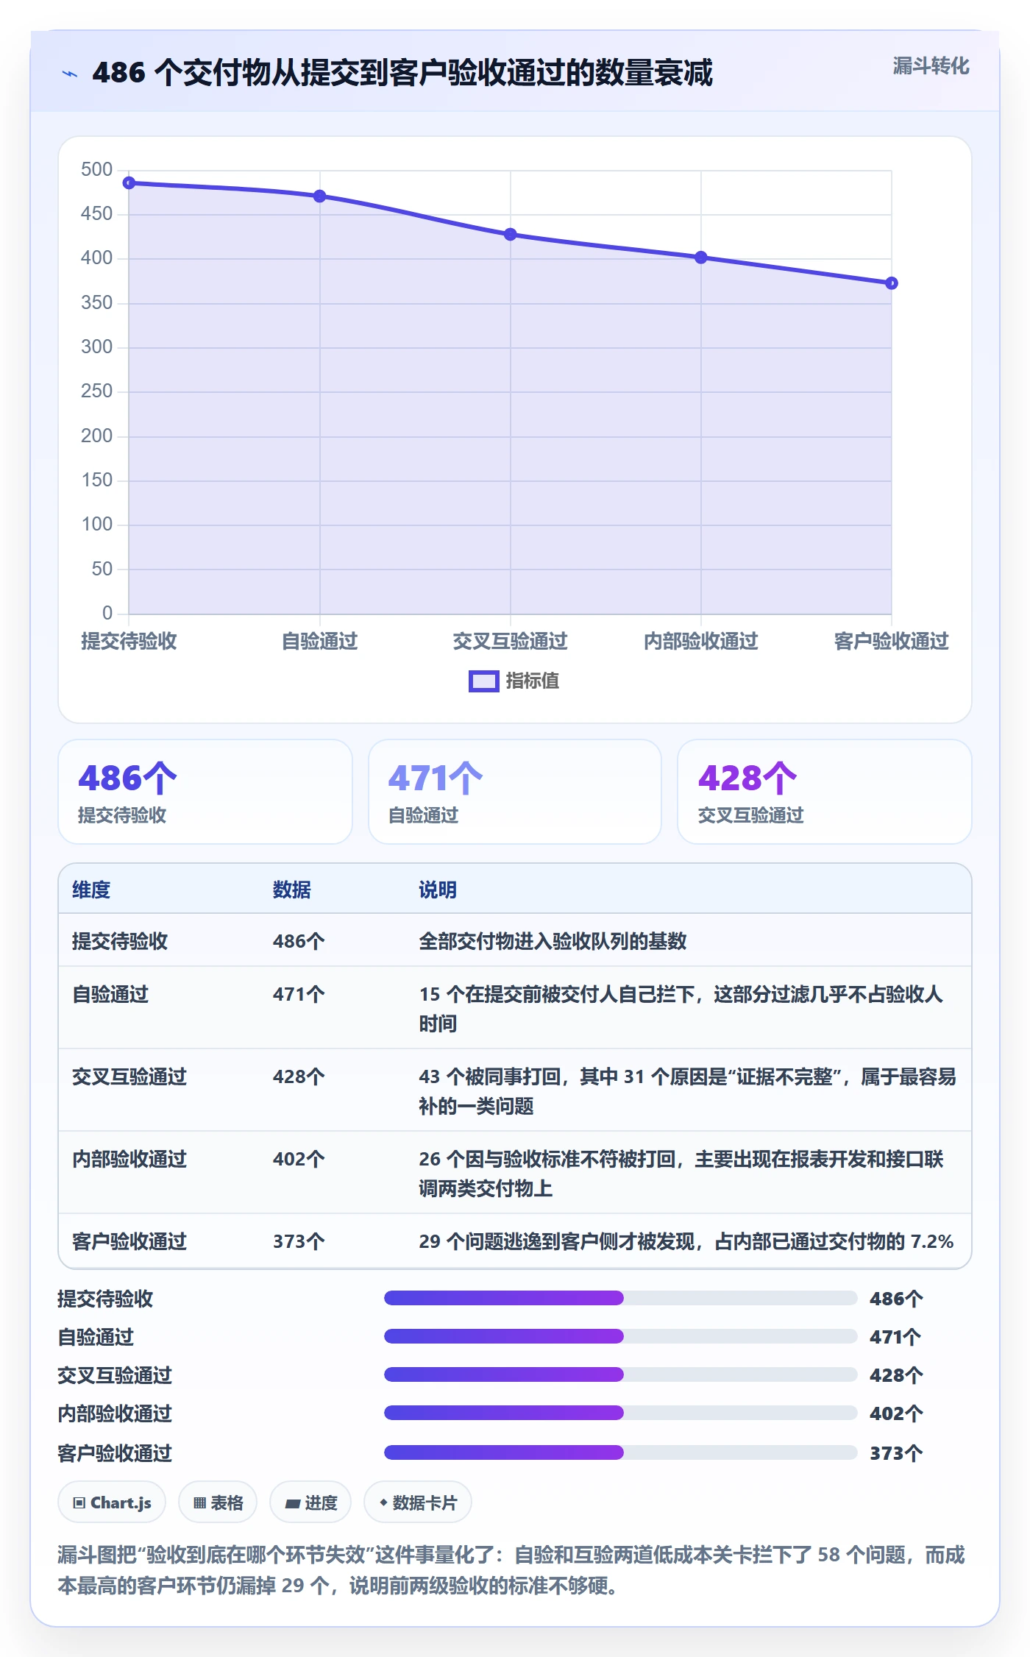Click the 客户验收通过 progress bar
Image resolution: width=1030 pixels, height=1657 pixels.
621,1452
